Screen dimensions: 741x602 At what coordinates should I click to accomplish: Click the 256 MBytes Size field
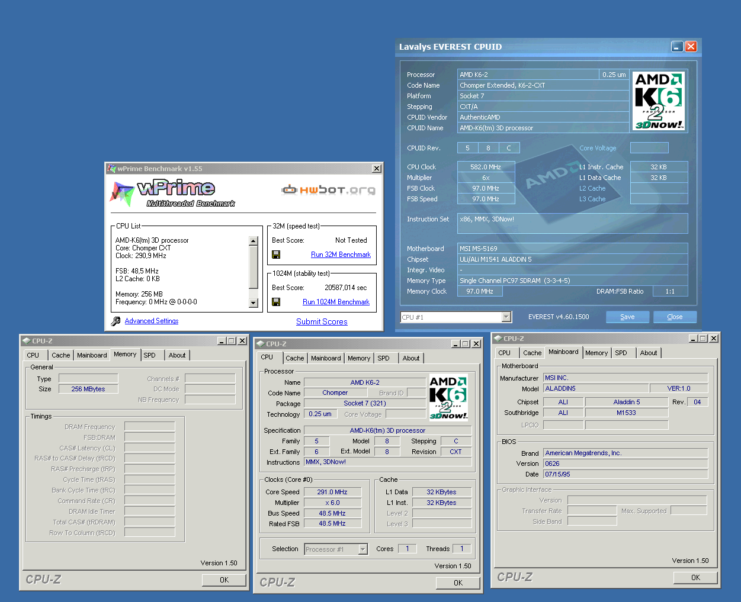click(88, 389)
